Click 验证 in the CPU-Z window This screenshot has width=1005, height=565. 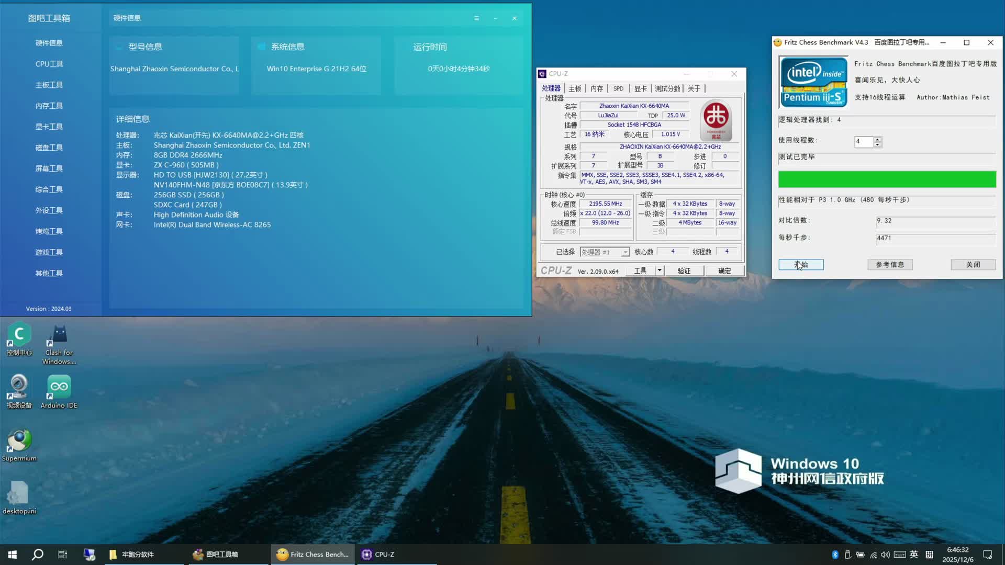tap(685, 270)
